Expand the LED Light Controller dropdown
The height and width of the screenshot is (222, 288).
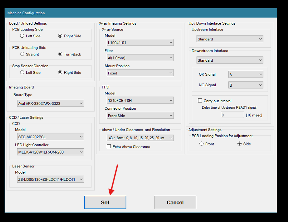(x=51, y=152)
